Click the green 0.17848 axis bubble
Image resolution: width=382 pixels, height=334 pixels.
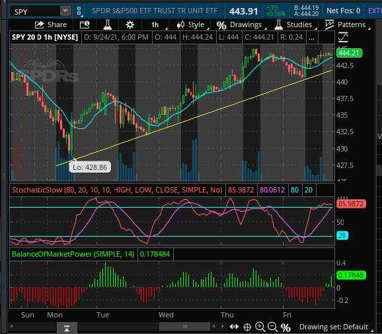pos(351,275)
